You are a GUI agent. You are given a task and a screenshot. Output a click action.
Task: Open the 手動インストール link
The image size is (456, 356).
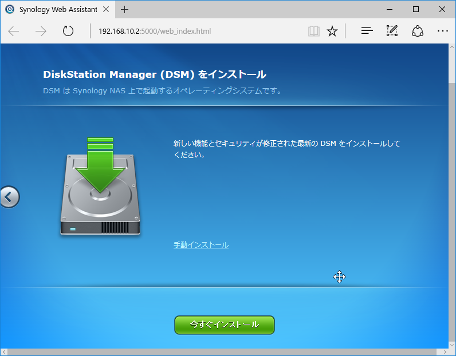tap(201, 245)
